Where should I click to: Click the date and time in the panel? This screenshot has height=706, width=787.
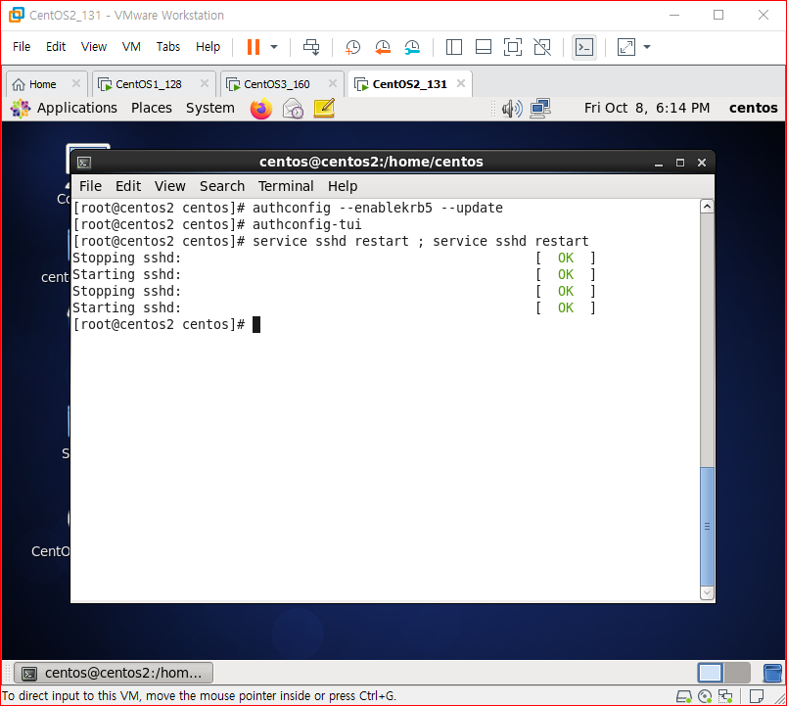tap(646, 108)
